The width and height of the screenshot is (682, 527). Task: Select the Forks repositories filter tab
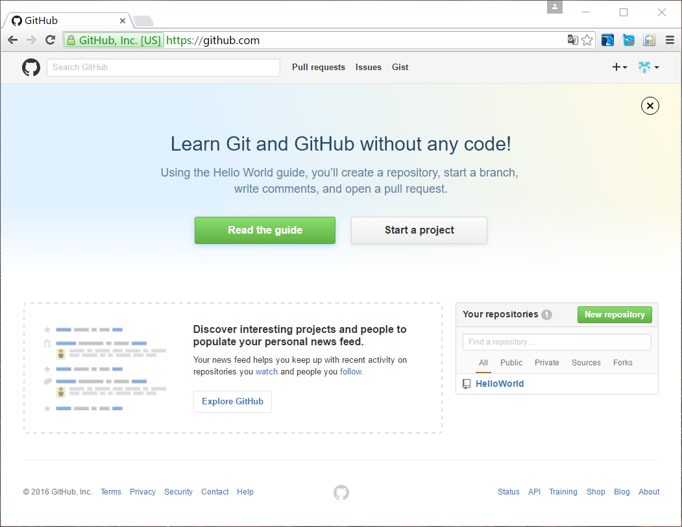622,363
